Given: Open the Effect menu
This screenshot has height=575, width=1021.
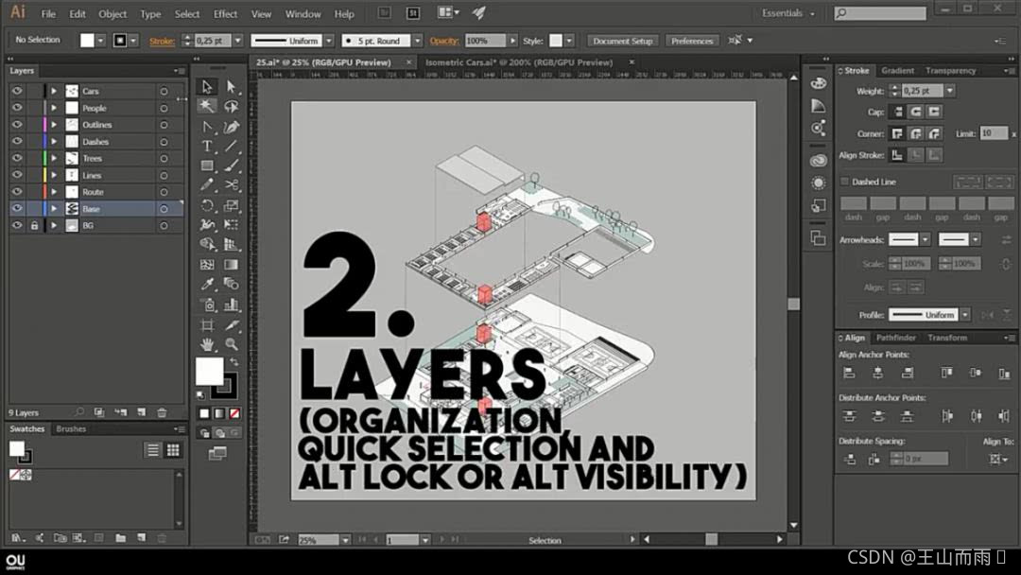Looking at the screenshot, I should click(225, 13).
